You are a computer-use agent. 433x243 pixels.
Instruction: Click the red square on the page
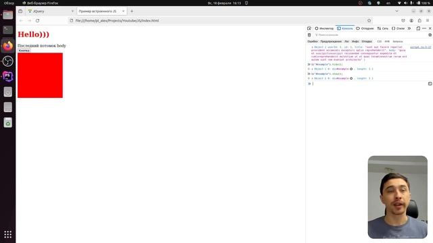[x=40, y=75]
